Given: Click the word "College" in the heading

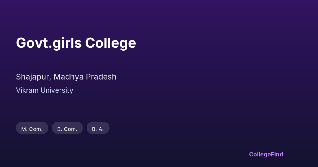Looking at the screenshot, I should click(x=111, y=43).
